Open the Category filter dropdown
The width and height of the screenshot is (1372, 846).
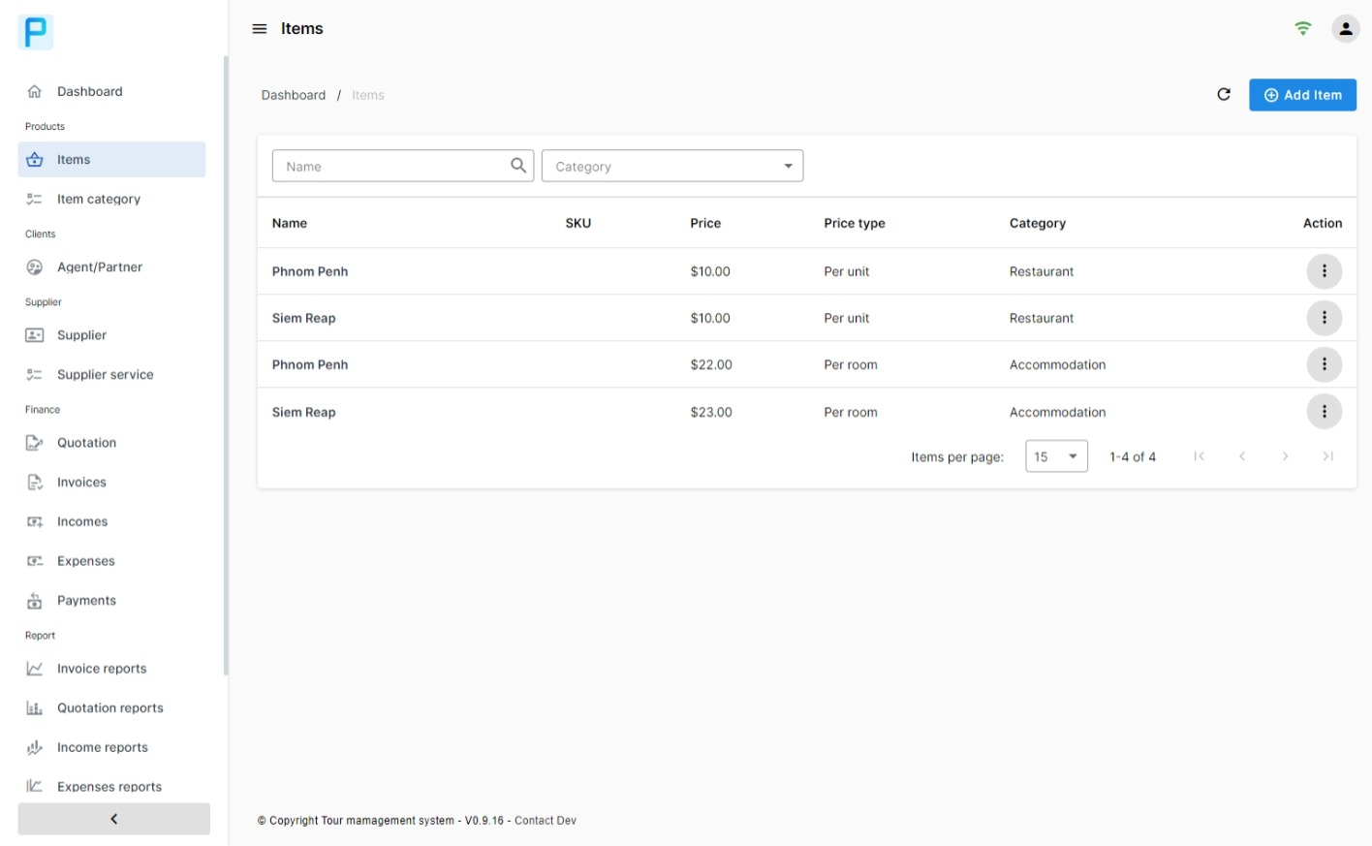click(x=672, y=166)
